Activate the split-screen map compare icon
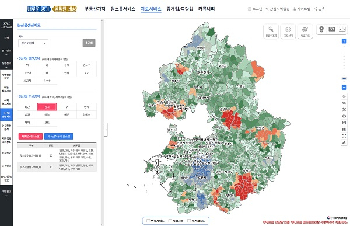 [x=342, y=29]
